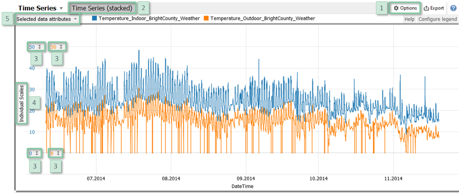459x193 pixels.
Task: Adjust the orange lower scale limit 0
Action: pos(55,153)
